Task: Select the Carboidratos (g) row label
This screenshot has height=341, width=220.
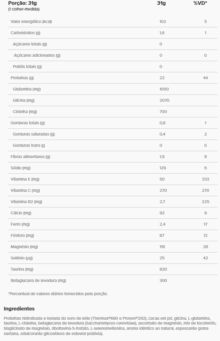Action: [25, 33]
